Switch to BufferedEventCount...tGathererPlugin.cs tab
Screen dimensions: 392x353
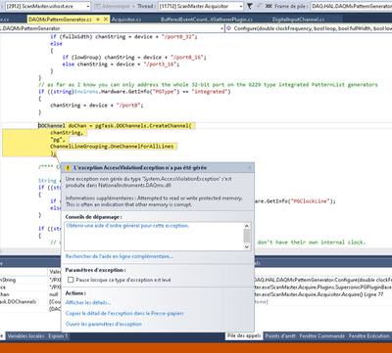[207, 20]
